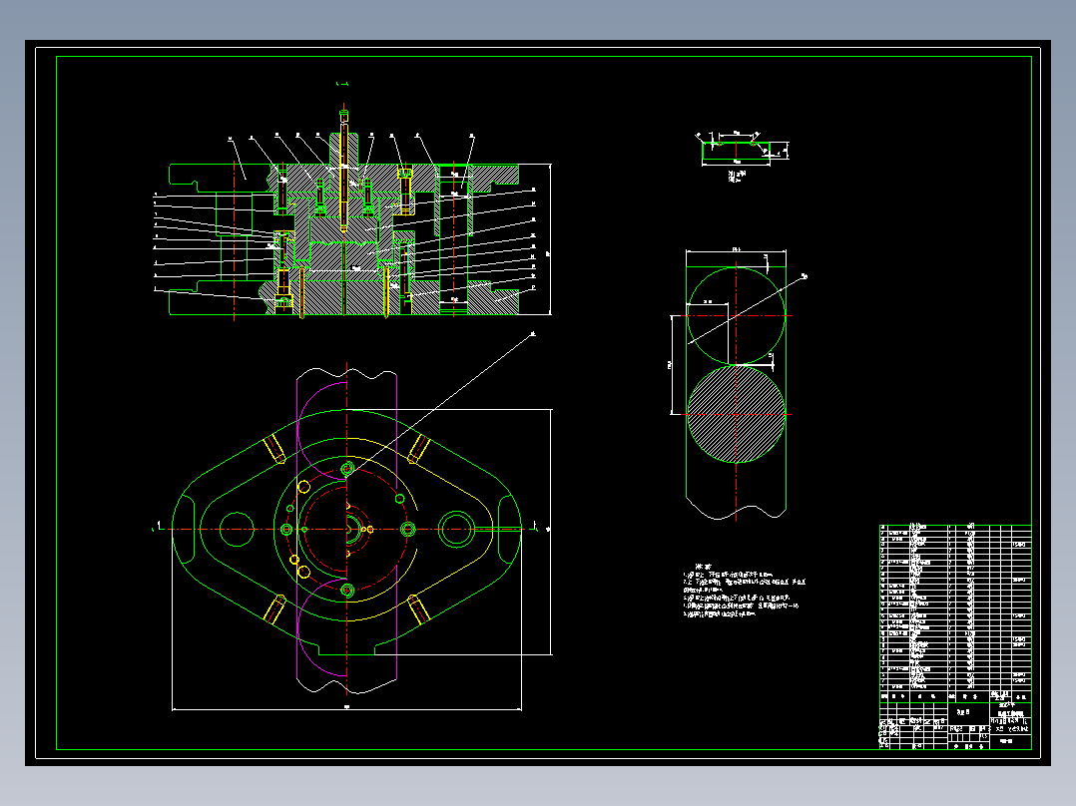Click the wavy break line under strip layout
The width and height of the screenshot is (1076, 806).
pyautogui.click(x=737, y=511)
